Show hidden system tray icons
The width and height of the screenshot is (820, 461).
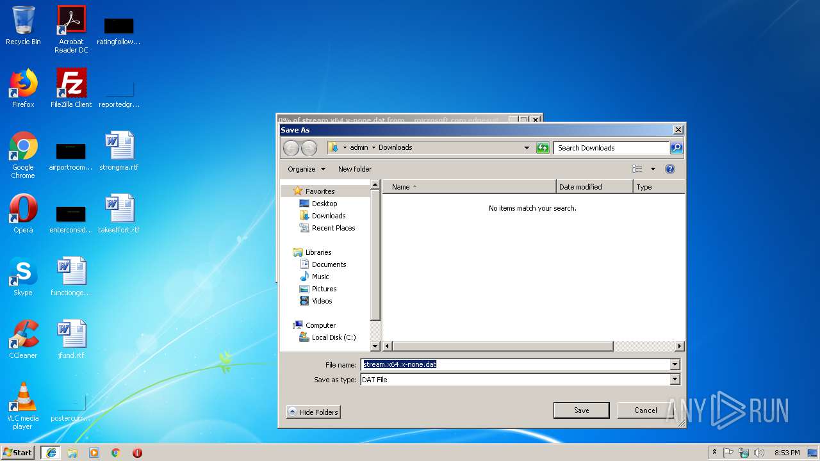(714, 452)
